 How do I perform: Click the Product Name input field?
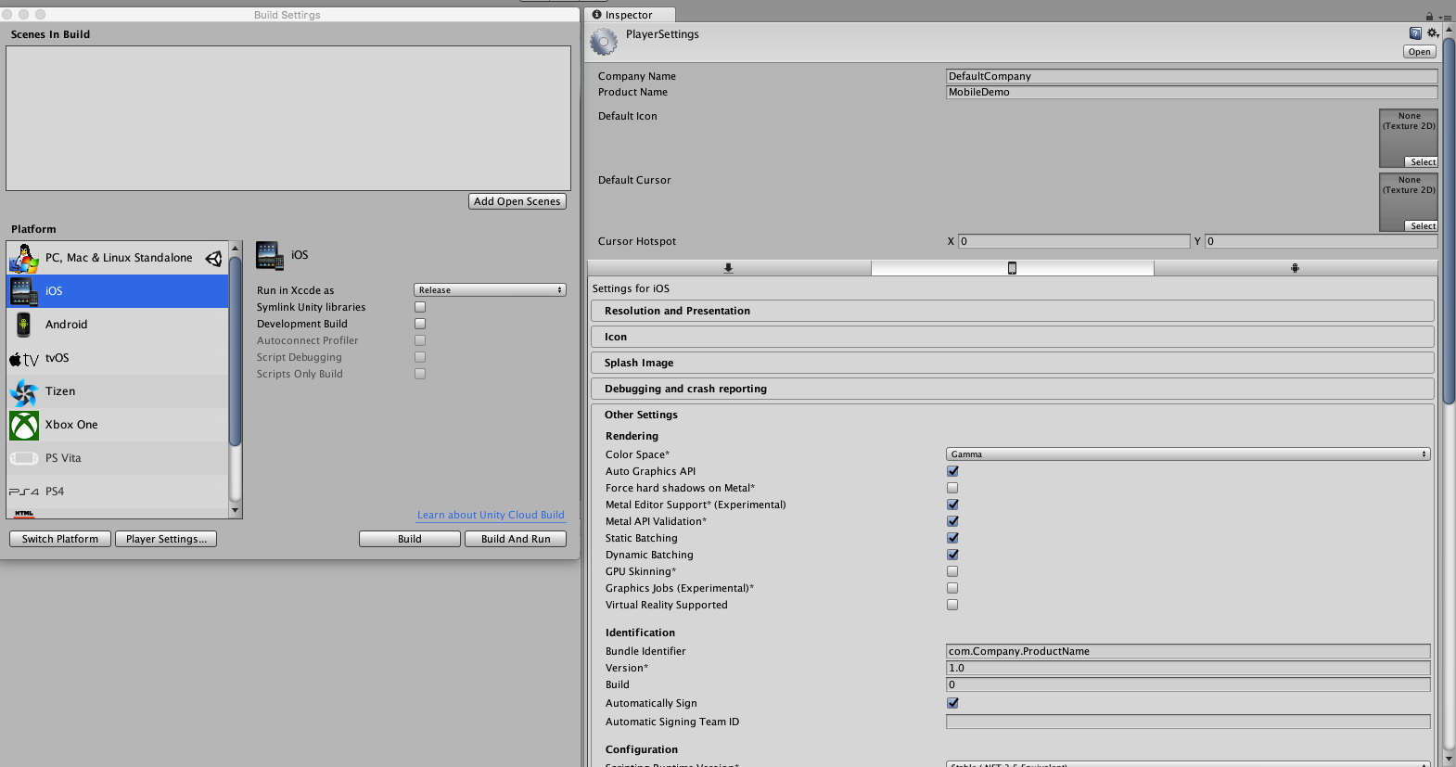coord(1192,92)
